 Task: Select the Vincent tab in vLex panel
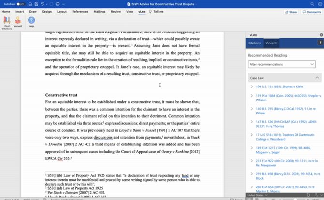(x=271, y=43)
